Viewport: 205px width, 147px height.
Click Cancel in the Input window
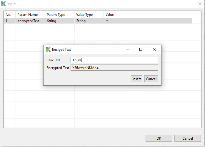pos(188,138)
